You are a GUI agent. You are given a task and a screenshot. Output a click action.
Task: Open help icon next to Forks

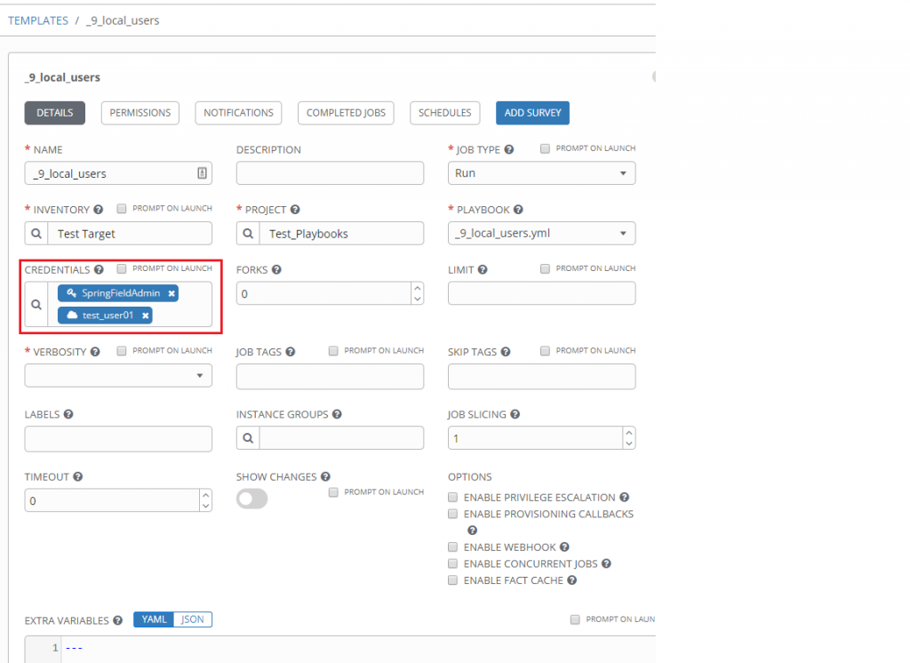(276, 269)
